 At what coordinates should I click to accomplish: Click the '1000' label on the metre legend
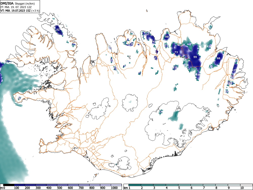coord(114,188)
